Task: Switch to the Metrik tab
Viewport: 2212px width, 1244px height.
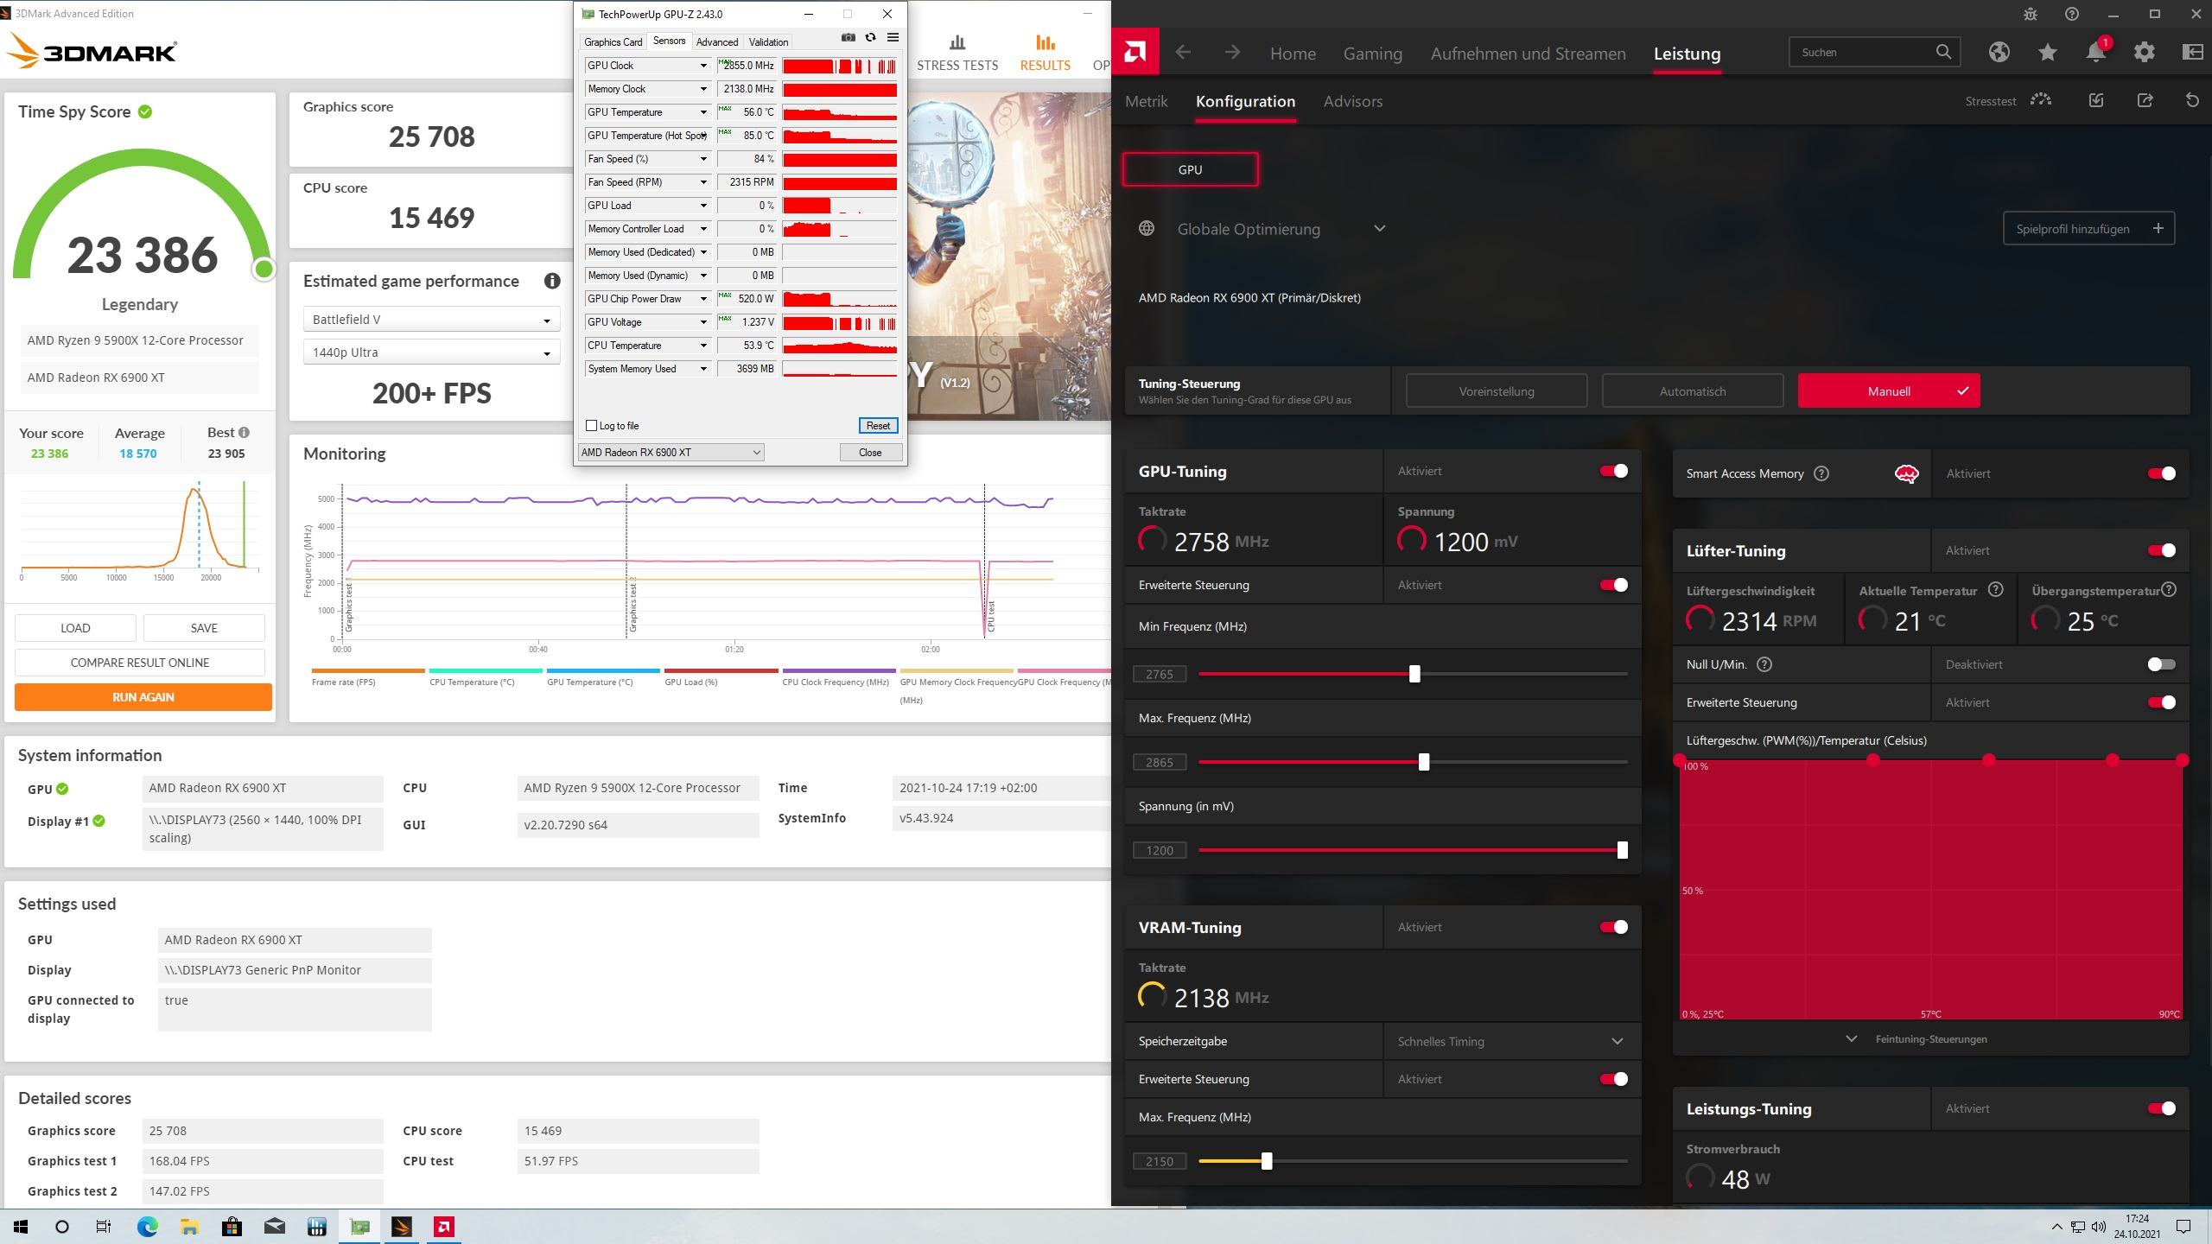Action: click(1147, 101)
